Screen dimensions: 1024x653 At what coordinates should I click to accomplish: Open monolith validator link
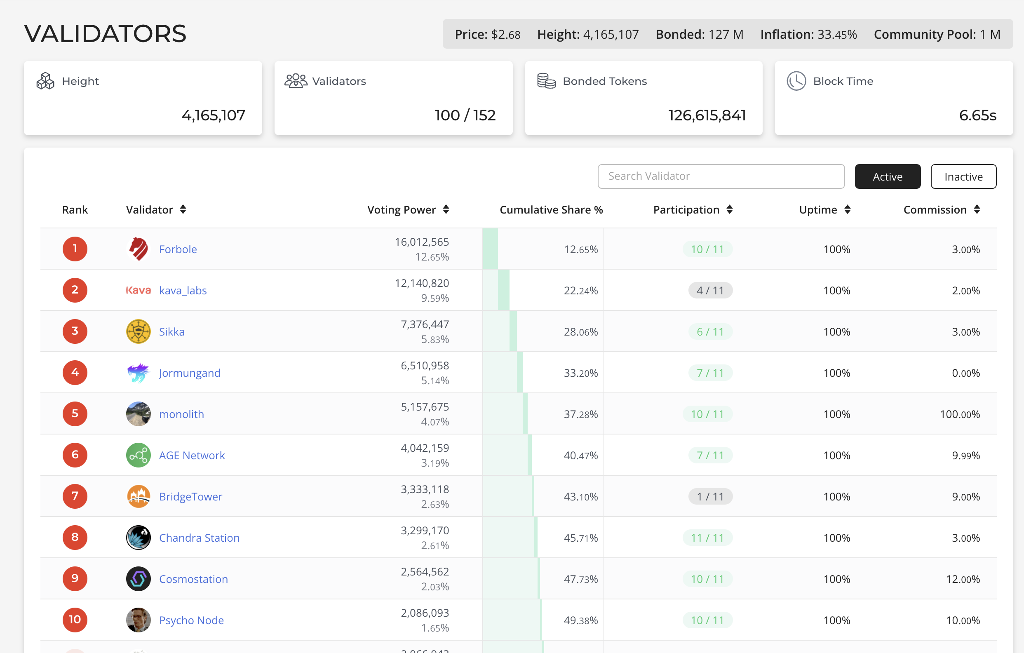pos(181,414)
